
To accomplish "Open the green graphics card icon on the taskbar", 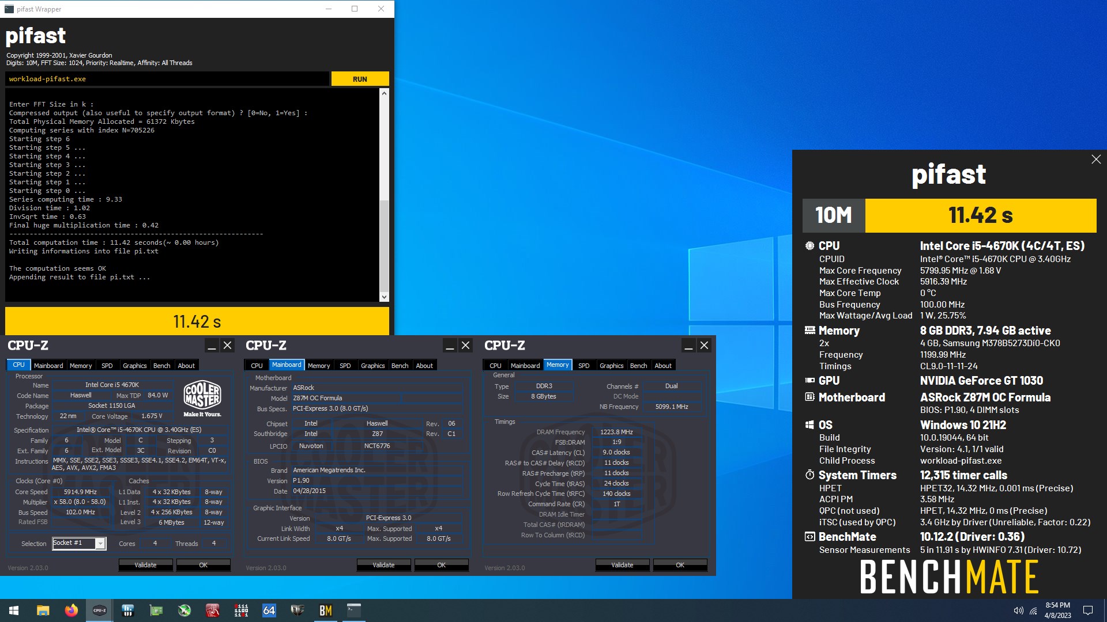I will (x=156, y=610).
